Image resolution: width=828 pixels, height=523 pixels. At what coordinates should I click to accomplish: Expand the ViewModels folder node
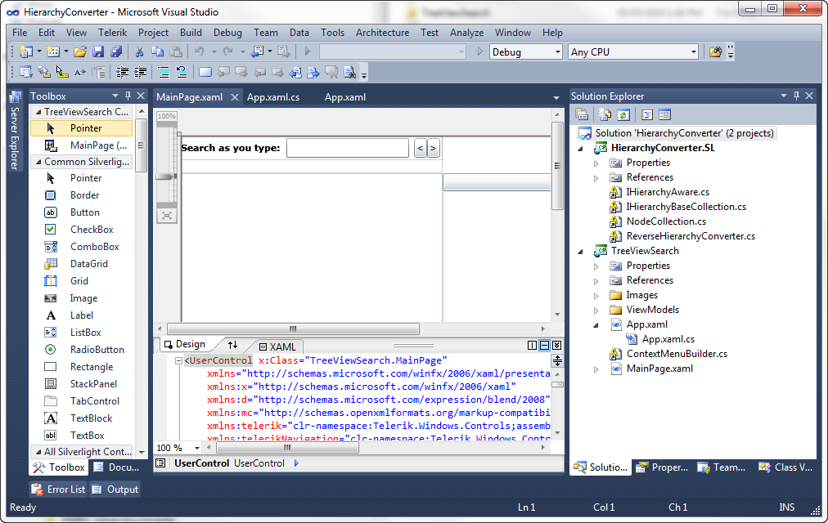(x=596, y=310)
